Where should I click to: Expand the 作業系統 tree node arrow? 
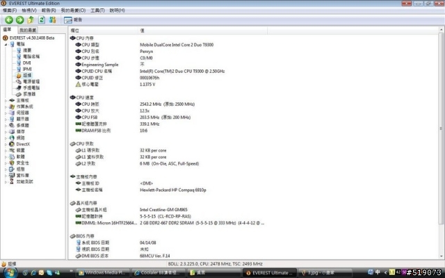[x=6, y=106]
